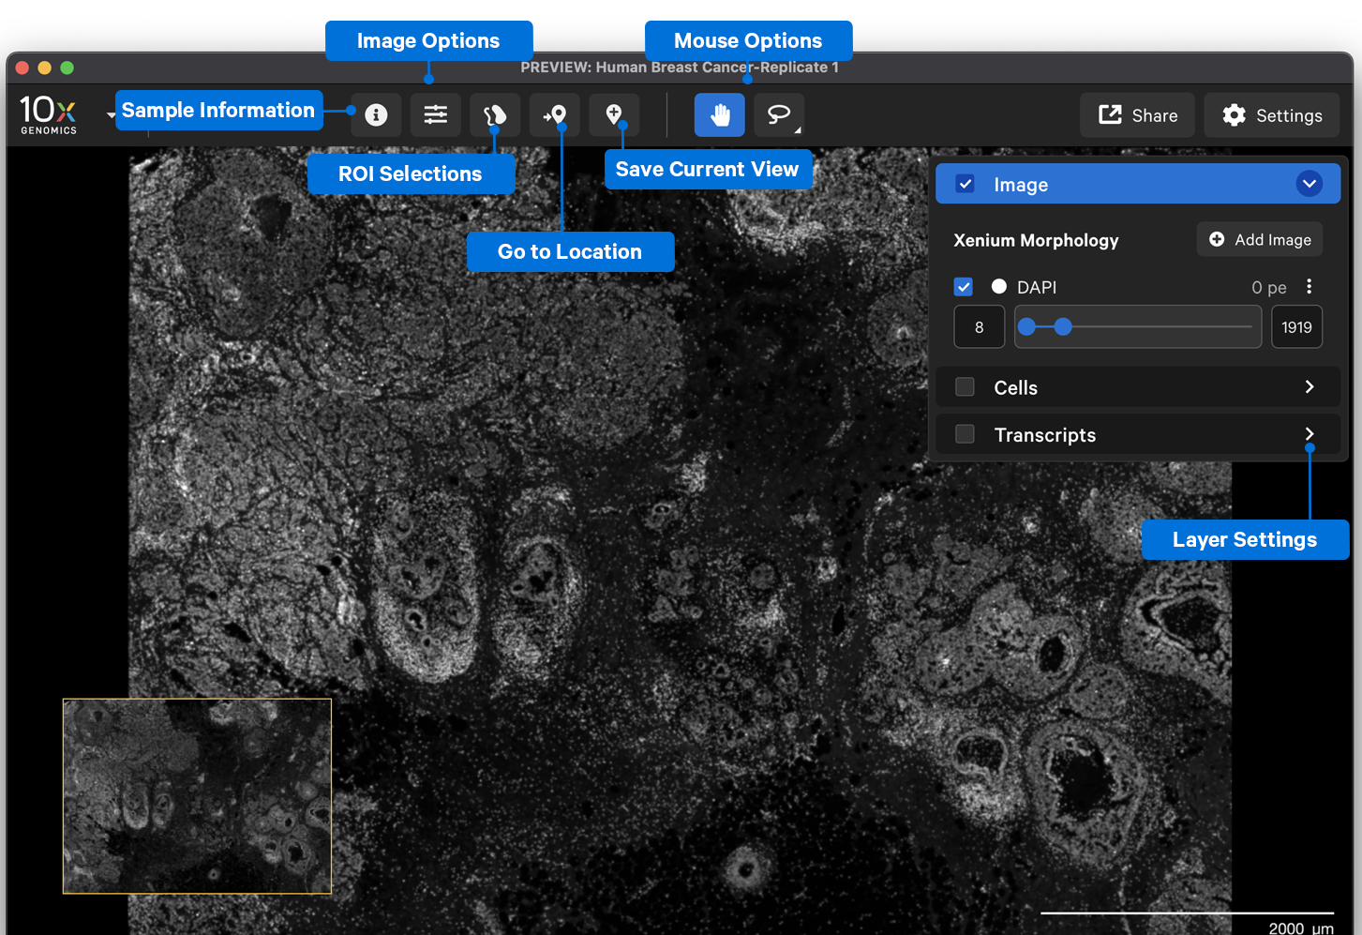Select the hand pan mouse tool
The height and width of the screenshot is (935, 1362).
719,115
